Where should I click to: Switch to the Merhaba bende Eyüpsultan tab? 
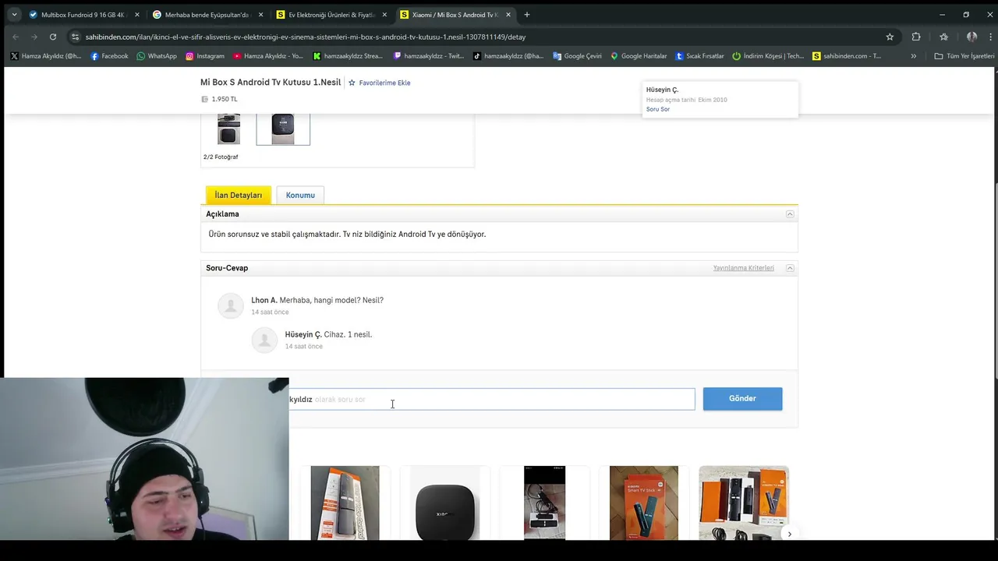[x=207, y=15]
